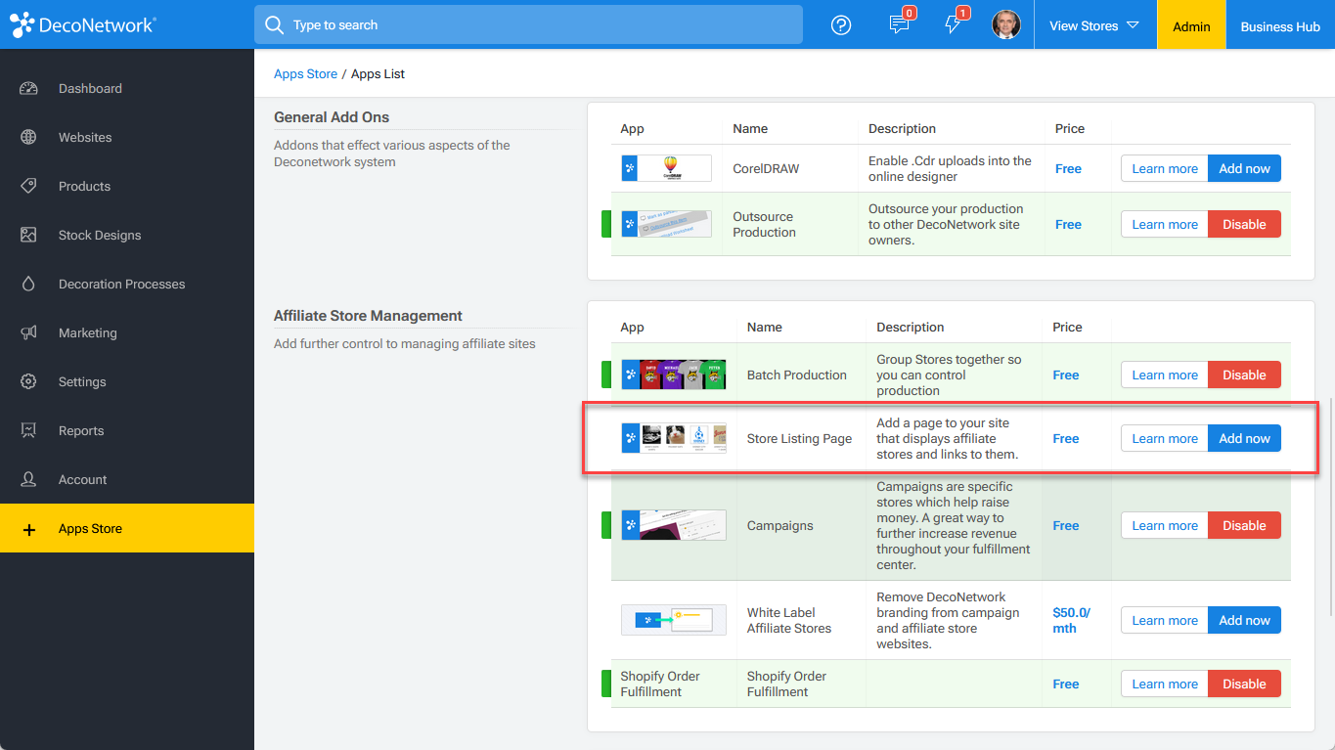Click the CorelDRAW name text

(x=766, y=168)
